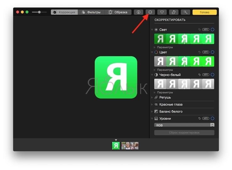This screenshot has width=232, height=170.
Task: Click the yellow Готово button
Action: point(205,12)
